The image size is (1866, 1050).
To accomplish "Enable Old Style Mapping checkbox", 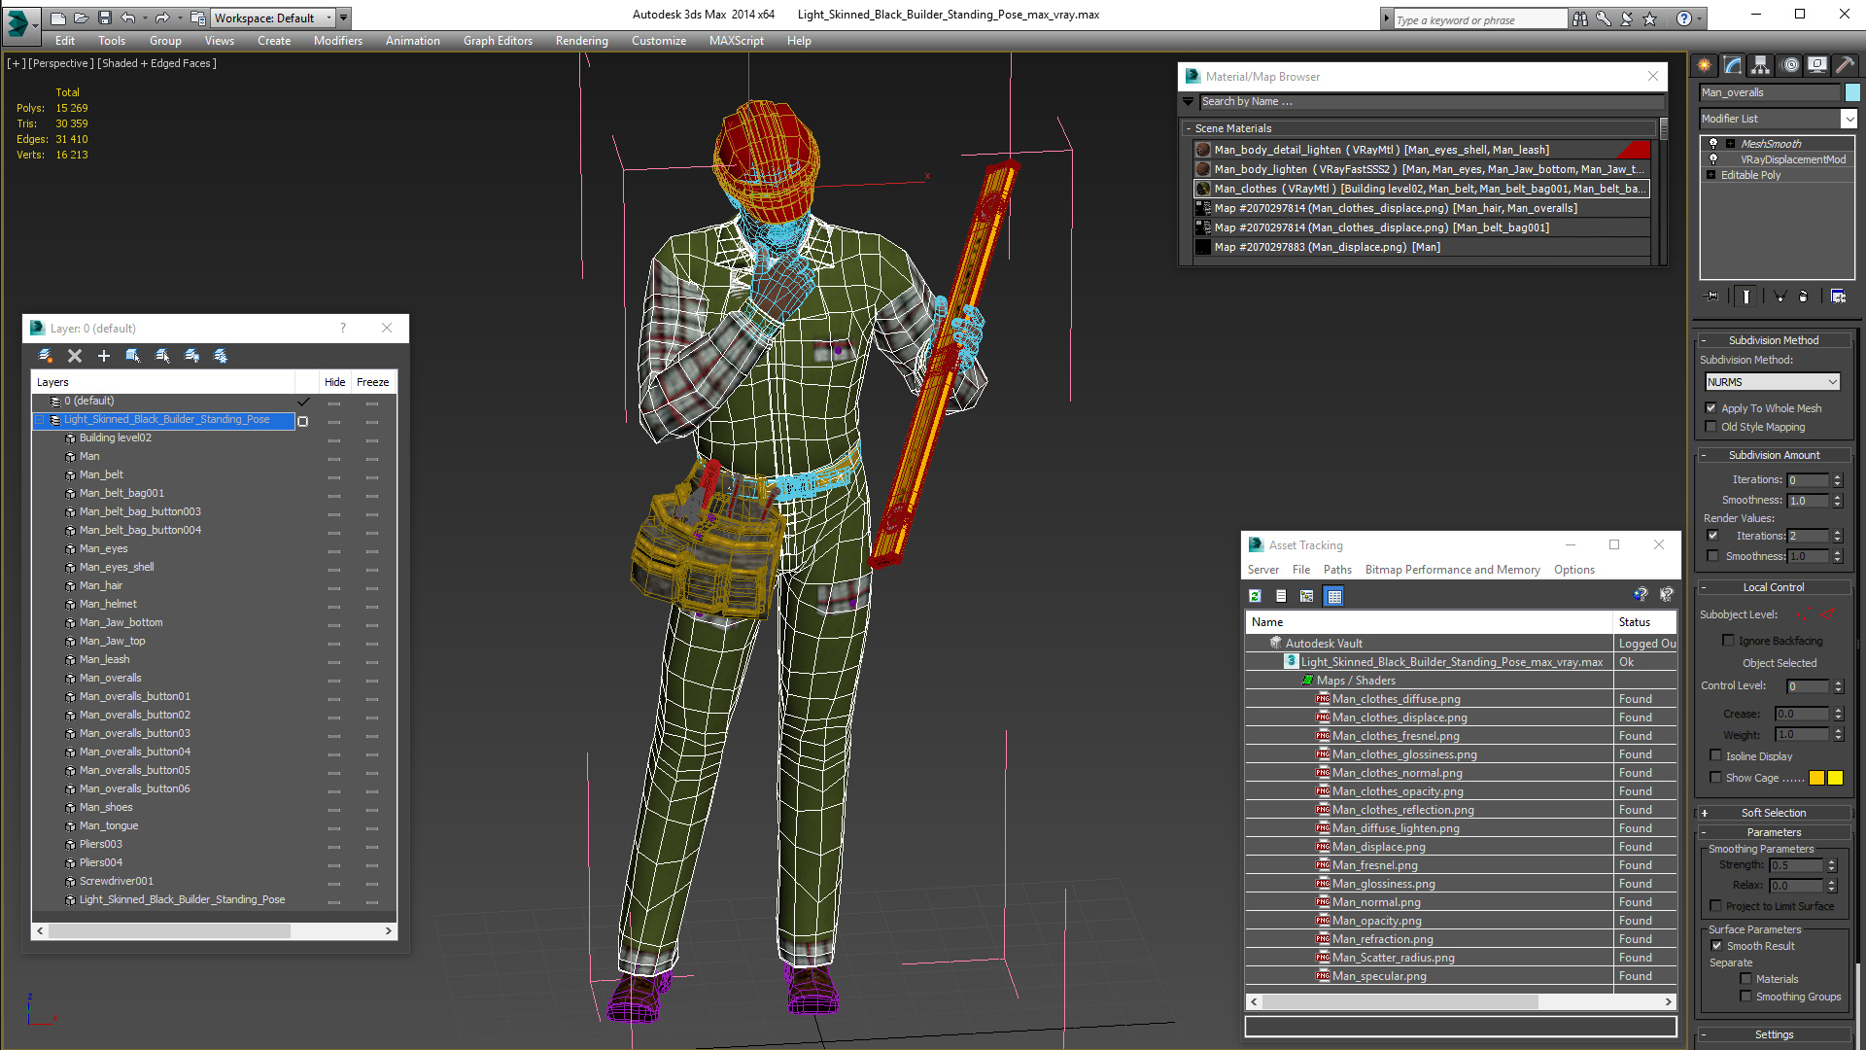I will 1711,427.
